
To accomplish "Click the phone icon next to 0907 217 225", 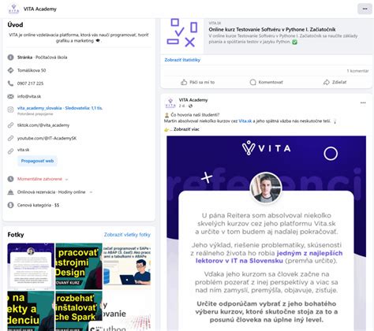I will 10,84.
